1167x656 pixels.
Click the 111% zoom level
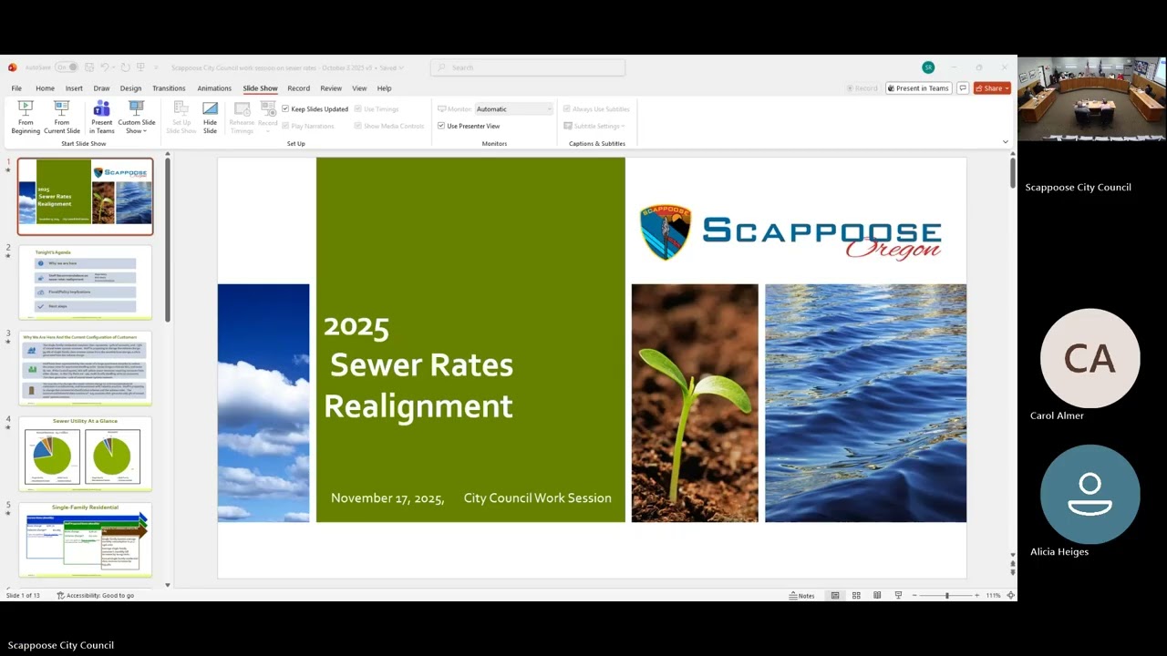click(x=993, y=595)
